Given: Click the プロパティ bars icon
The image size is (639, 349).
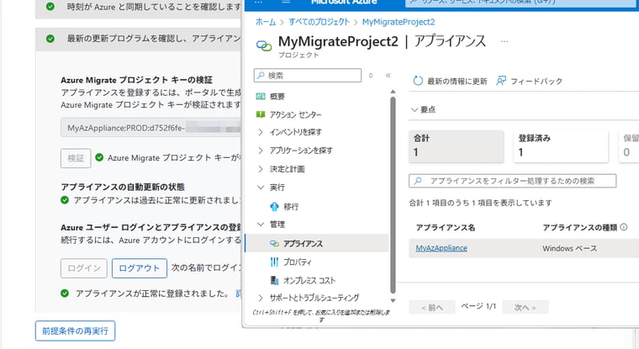Looking at the screenshot, I should tap(274, 262).
